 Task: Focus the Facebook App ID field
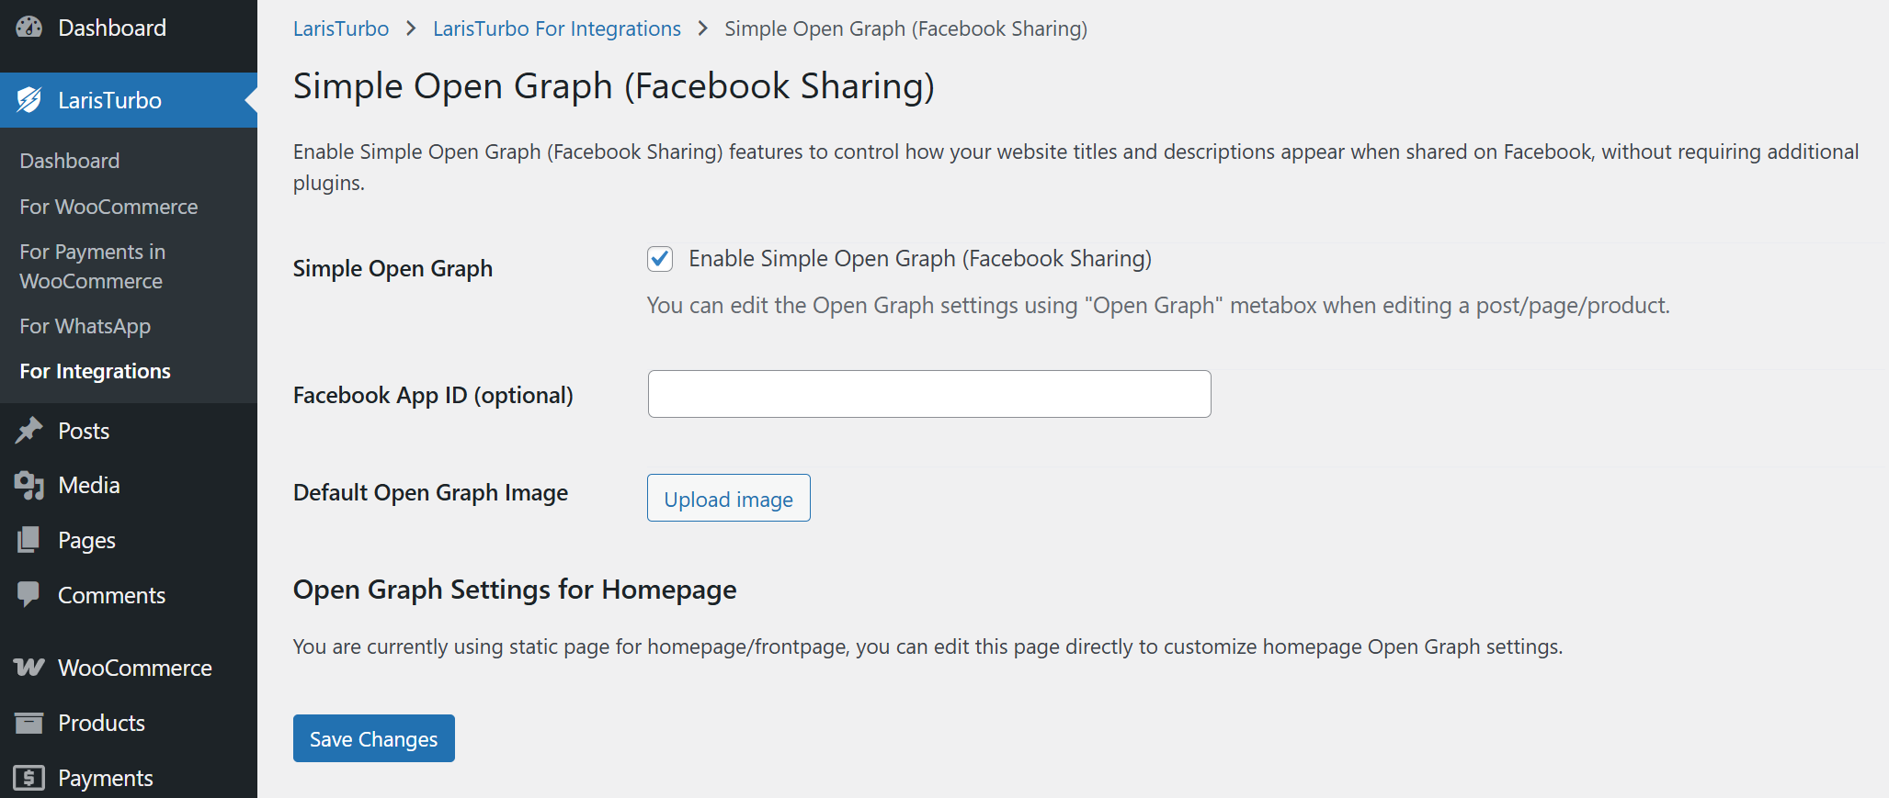pyautogui.click(x=928, y=394)
